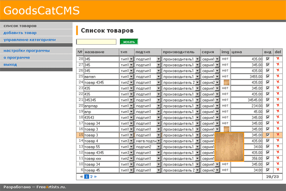Toggle visibility checkbox for row 28

click(268, 59)
